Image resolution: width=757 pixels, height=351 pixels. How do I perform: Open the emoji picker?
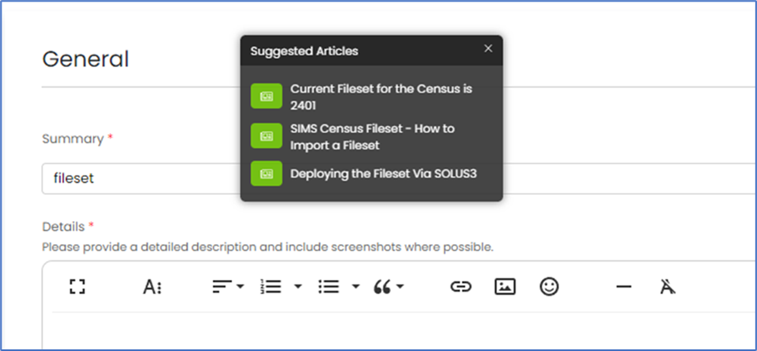click(x=549, y=286)
